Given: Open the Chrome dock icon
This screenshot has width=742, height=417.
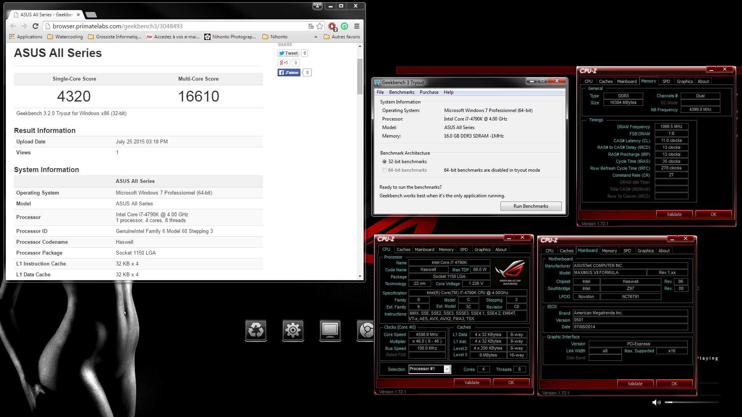Looking at the screenshot, I should [365, 330].
